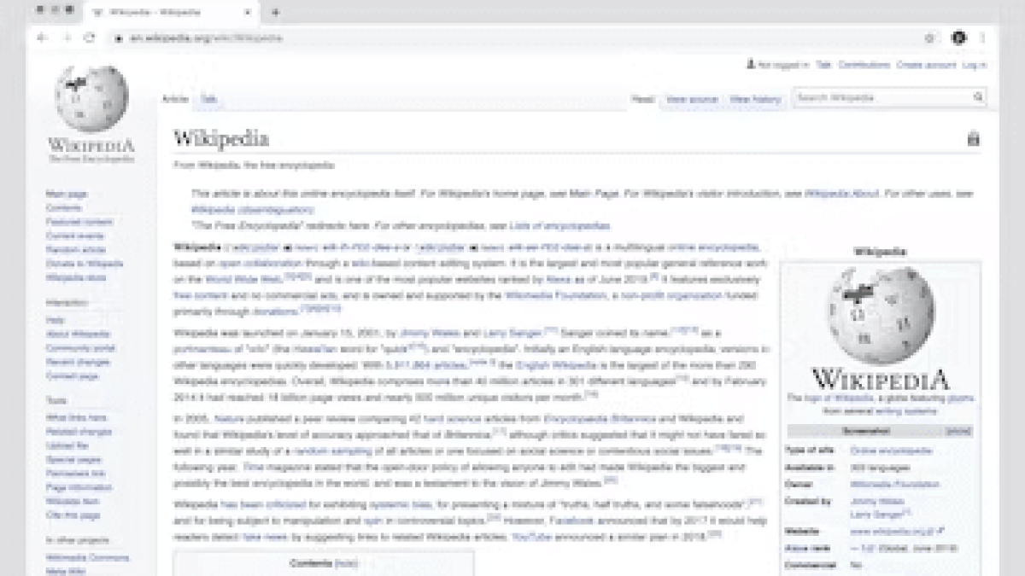Click the article heading Wikipedia

221,138
